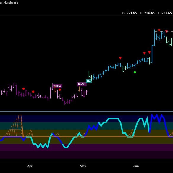Click the leftmost red dot marker

click(23, 88)
